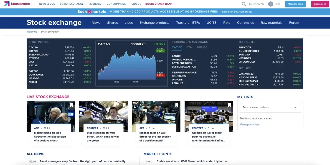Click NASDAQ index row

(60, 78)
